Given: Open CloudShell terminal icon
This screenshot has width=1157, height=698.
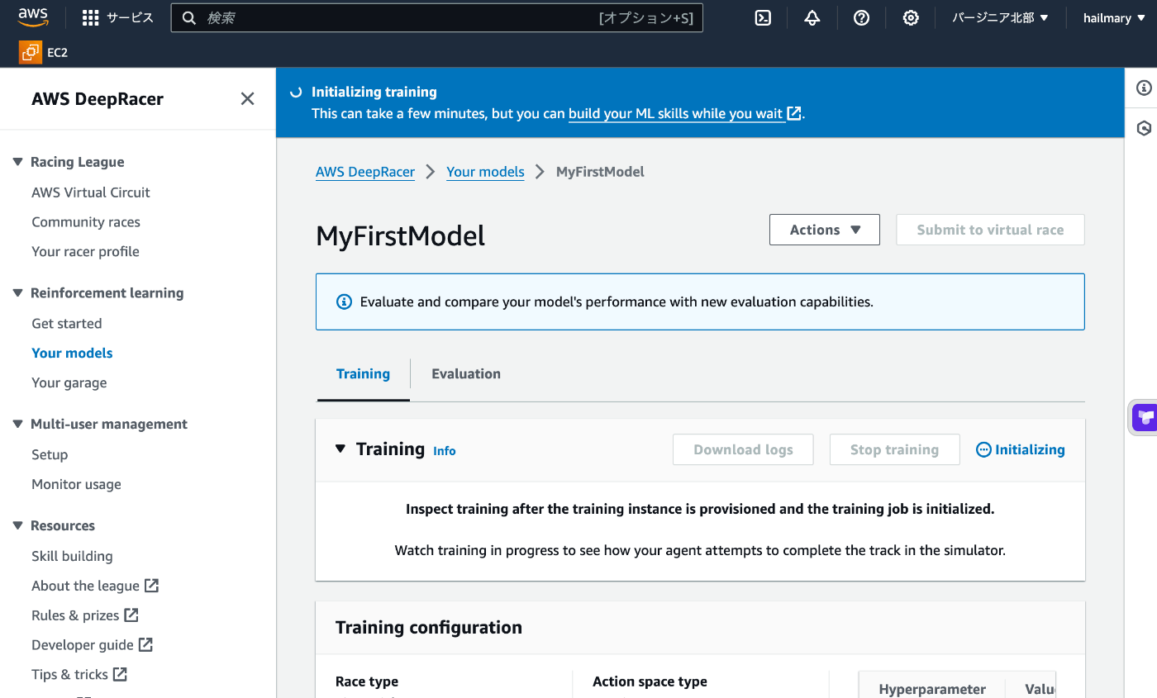Looking at the screenshot, I should pos(763,18).
